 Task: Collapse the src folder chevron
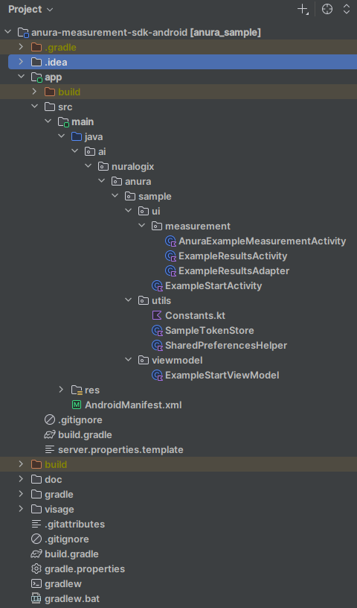click(x=34, y=107)
